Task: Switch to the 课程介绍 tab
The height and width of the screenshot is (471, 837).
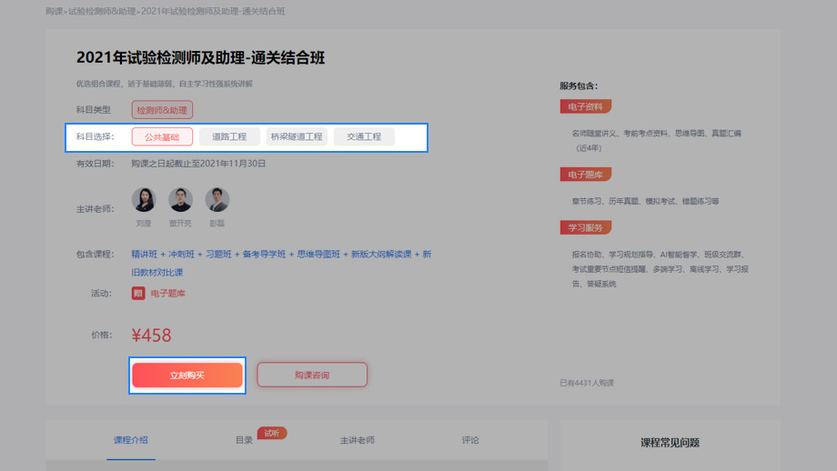Action: [x=131, y=440]
